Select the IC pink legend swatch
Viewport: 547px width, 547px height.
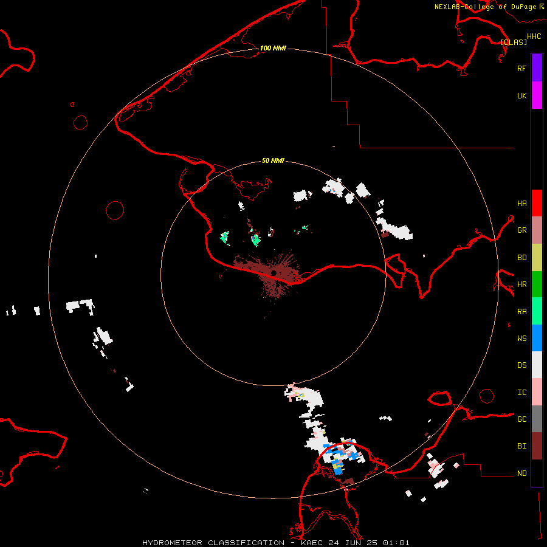click(537, 392)
